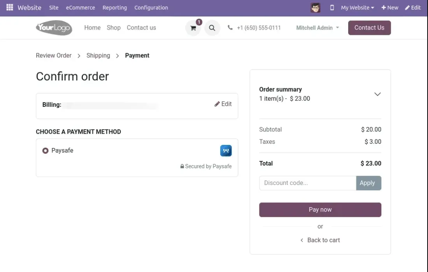Click the Discount code input field

307,183
